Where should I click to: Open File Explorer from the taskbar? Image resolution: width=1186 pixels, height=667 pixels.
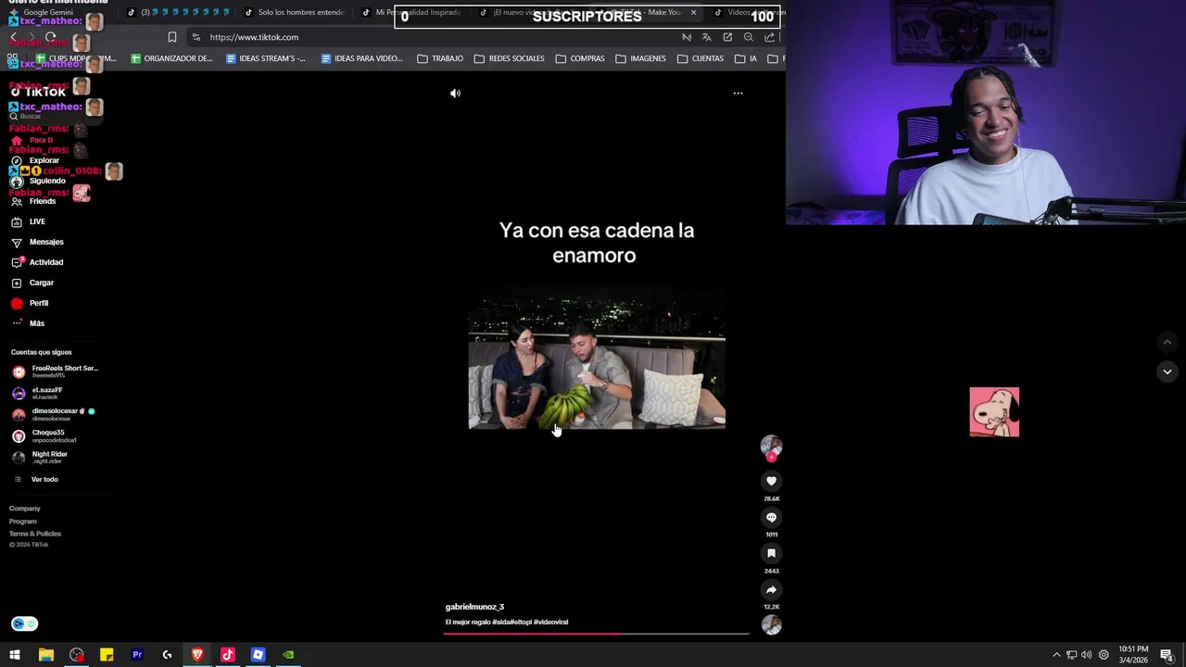[x=45, y=655]
